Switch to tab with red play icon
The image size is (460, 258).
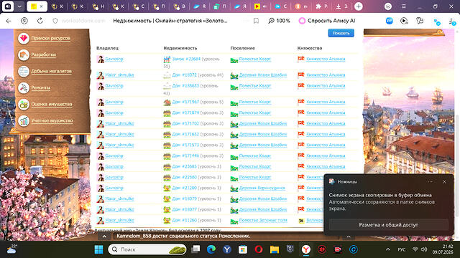click(x=260, y=6)
